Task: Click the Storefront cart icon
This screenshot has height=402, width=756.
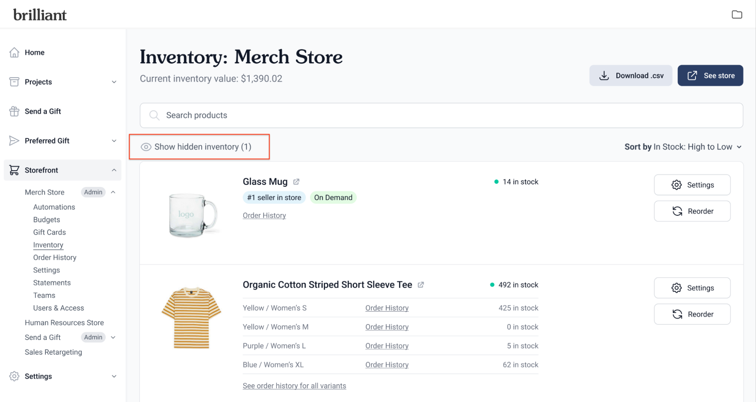Action: 14,170
